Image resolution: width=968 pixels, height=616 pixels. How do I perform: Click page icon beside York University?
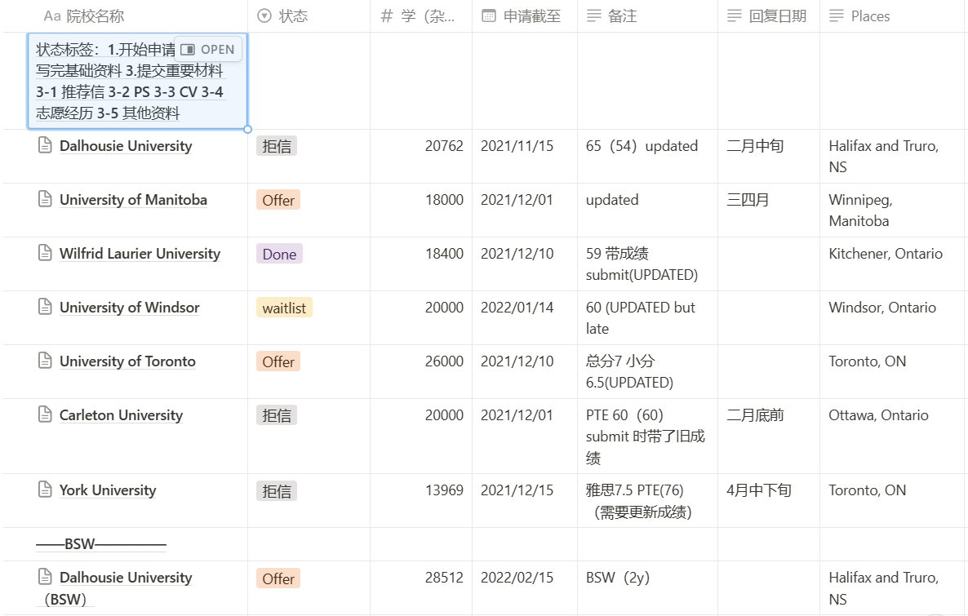[x=45, y=490]
